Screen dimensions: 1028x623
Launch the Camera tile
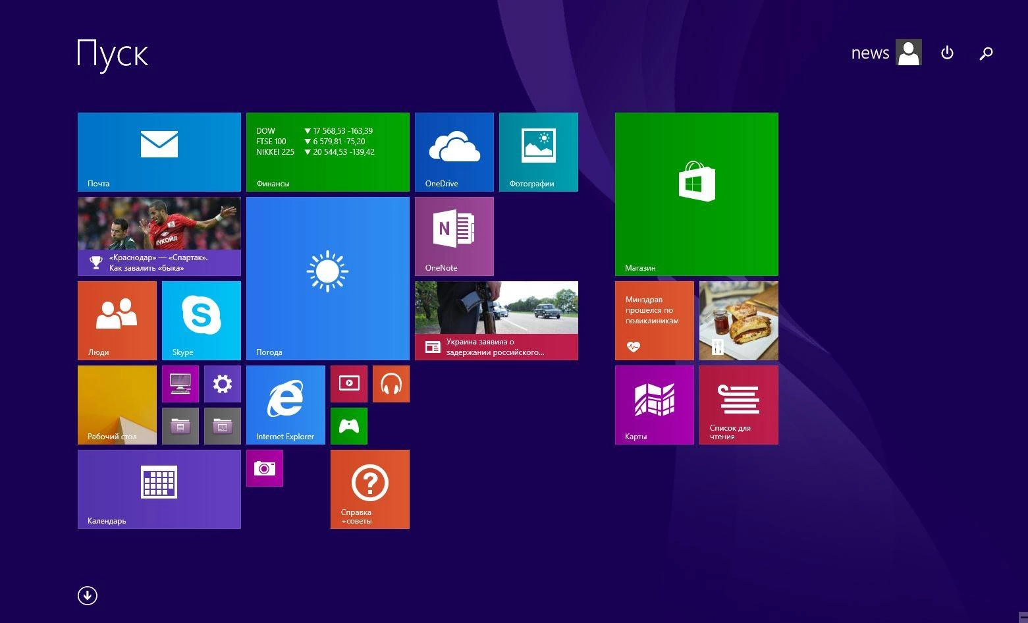pyautogui.click(x=265, y=468)
